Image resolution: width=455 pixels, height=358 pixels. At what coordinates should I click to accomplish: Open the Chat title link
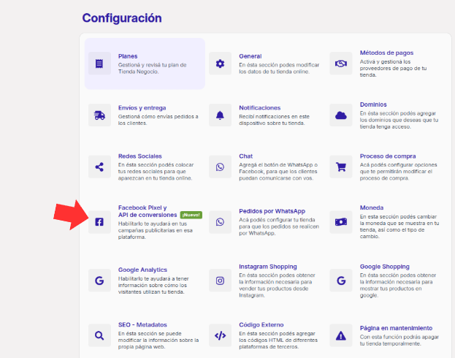pos(246,156)
